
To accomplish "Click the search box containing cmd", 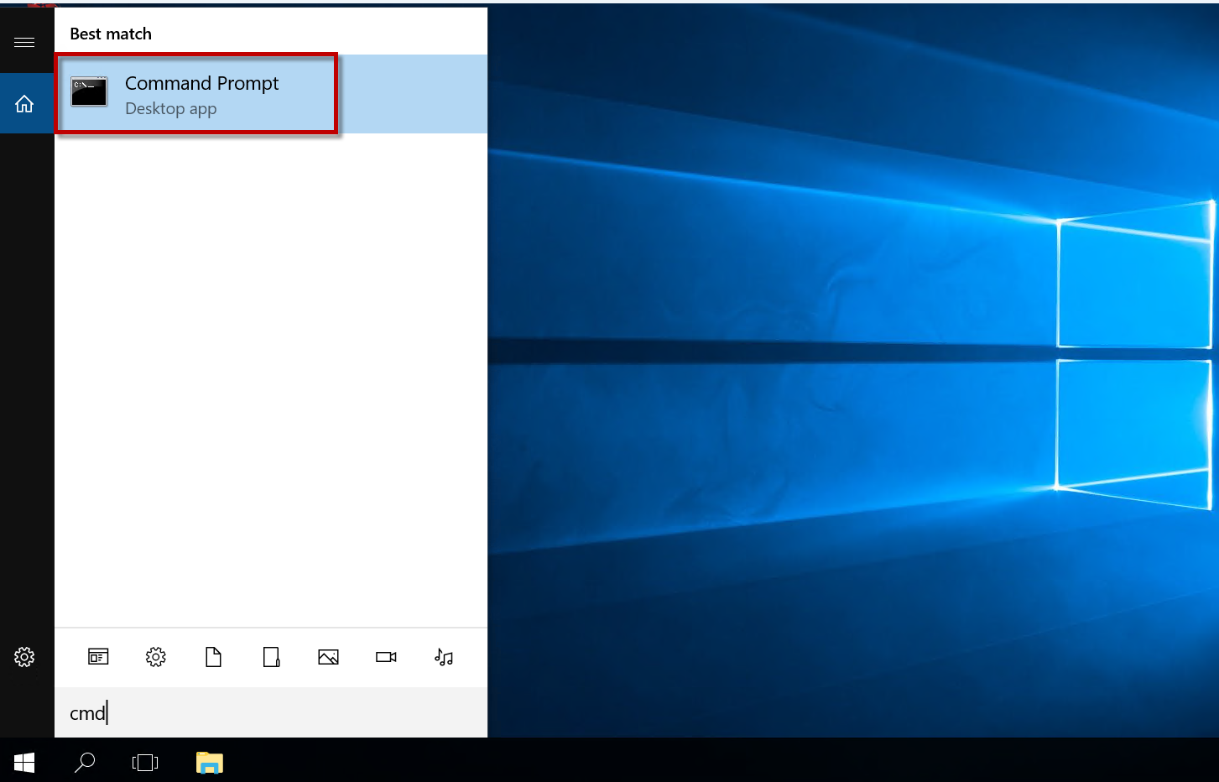I will click(x=270, y=713).
